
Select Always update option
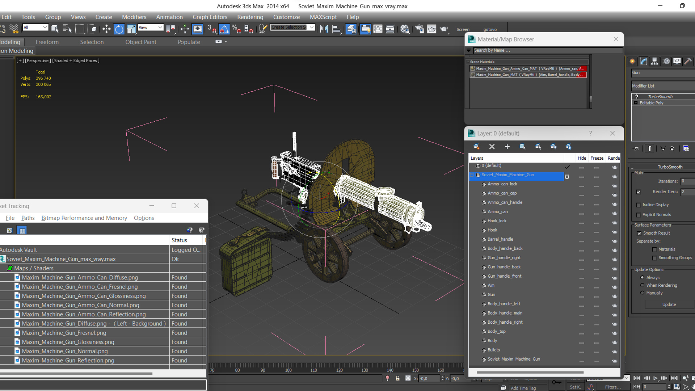[x=642, y=278]
